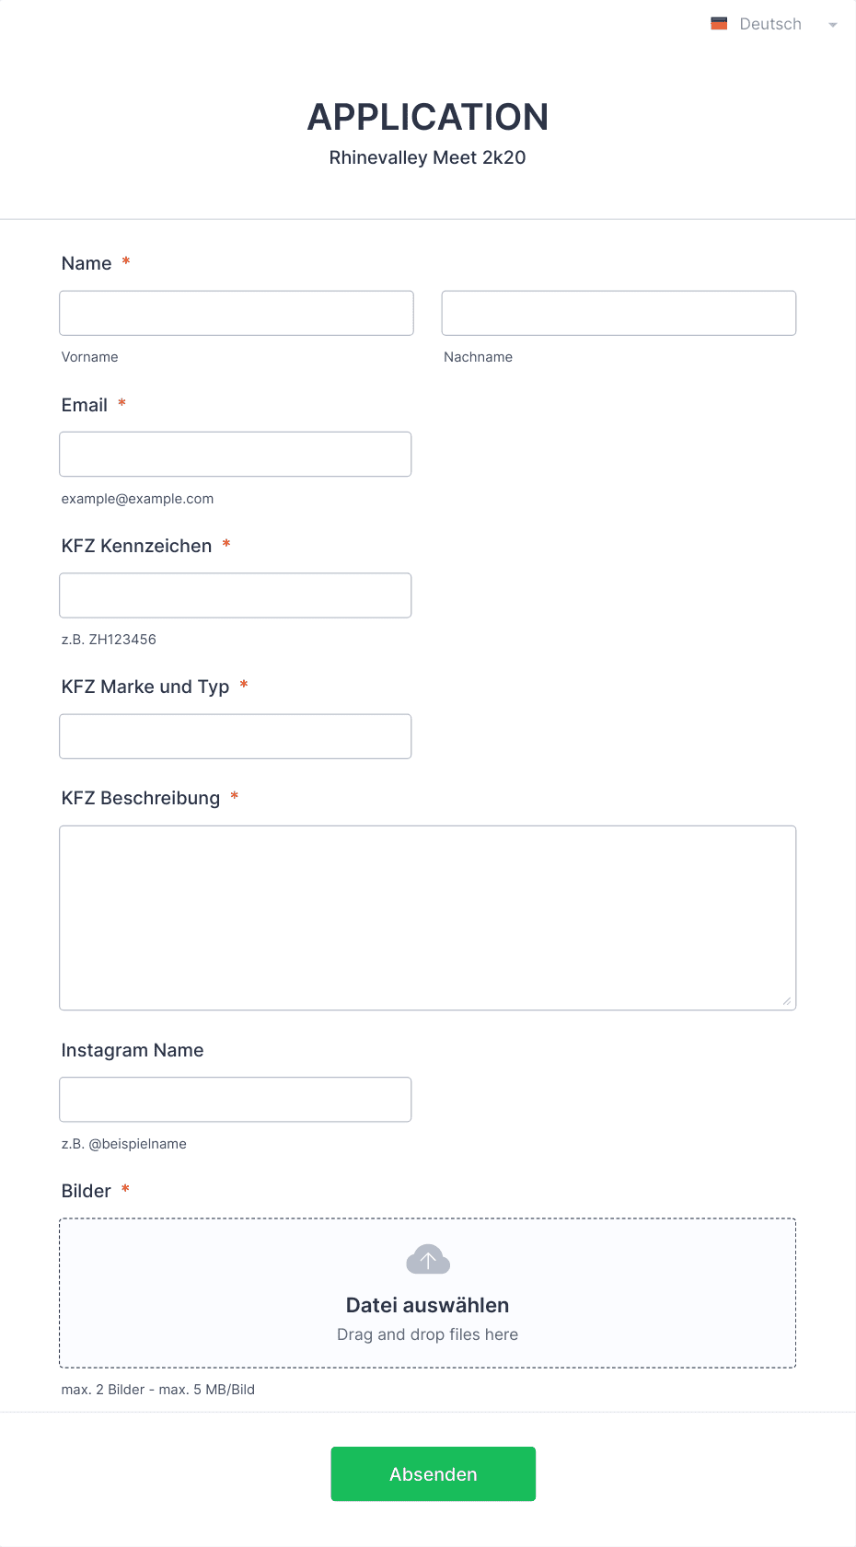Viewport: 856px width, 1547px height.
Task: Click the textarea resize handle corner
Action: pos(787,1000)
